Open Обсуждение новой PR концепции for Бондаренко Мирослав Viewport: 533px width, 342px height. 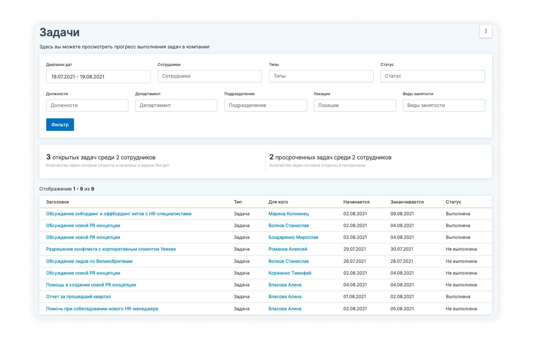[83, 237]
